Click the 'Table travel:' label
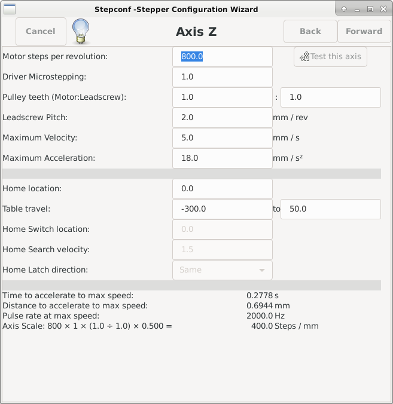The image size is (393, 404). (26, 209)
